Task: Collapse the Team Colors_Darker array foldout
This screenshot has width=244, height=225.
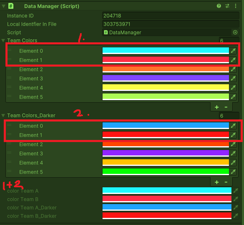Action: click(x=3, y=116)
